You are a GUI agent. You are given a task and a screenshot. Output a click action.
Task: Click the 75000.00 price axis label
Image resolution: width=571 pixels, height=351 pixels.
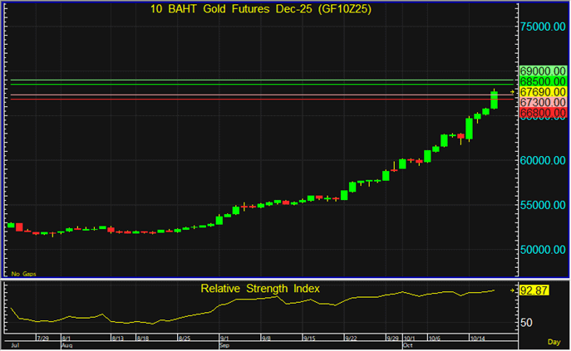coord(544,27)
